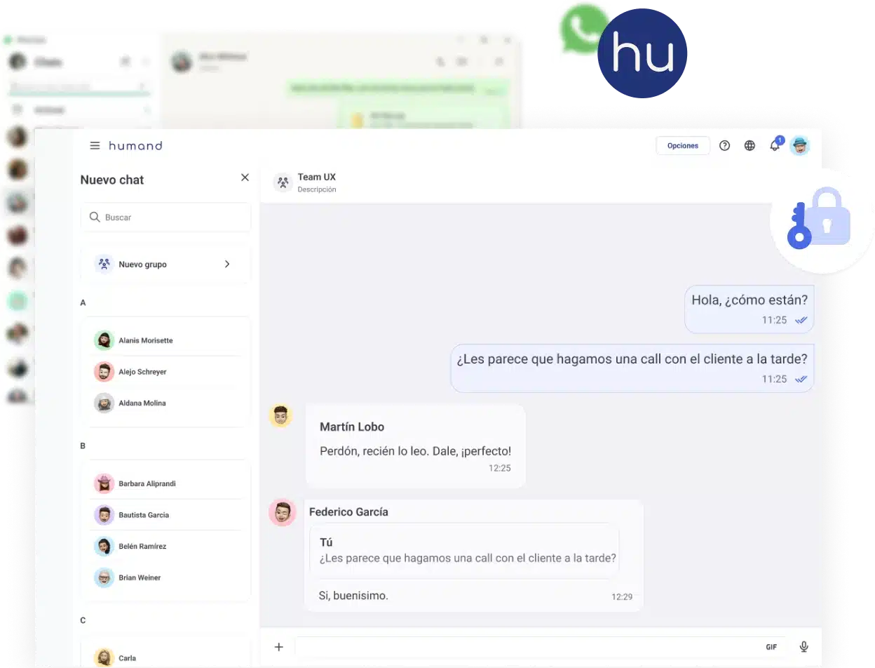Click the quoted Tú reply in Federico's message
The image size is (875, 668).
click(464, 553)
